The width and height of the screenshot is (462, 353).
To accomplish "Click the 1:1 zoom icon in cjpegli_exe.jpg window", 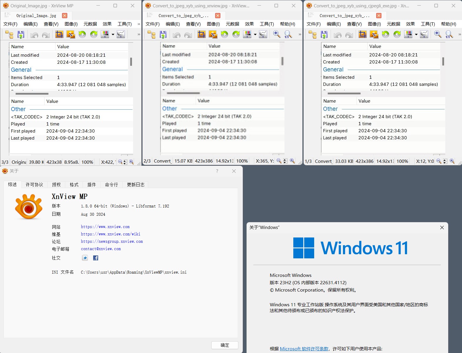I will (x=449, y=34).
